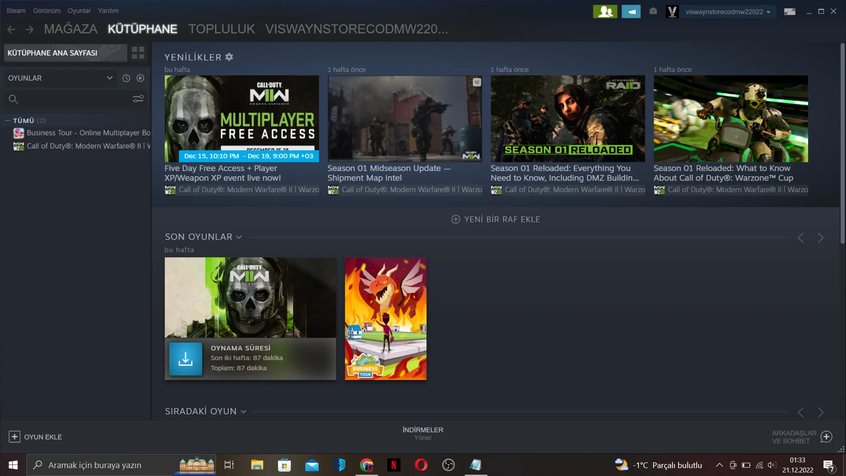Click YENİ BİR RAF EKLE button

[496, 219]
